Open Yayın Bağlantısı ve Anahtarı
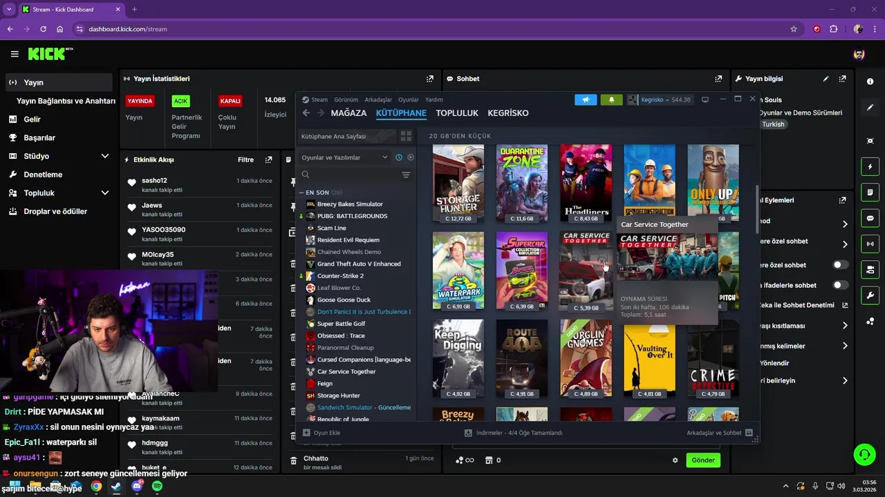Screen dimensions: 885x497 point(66,101)
